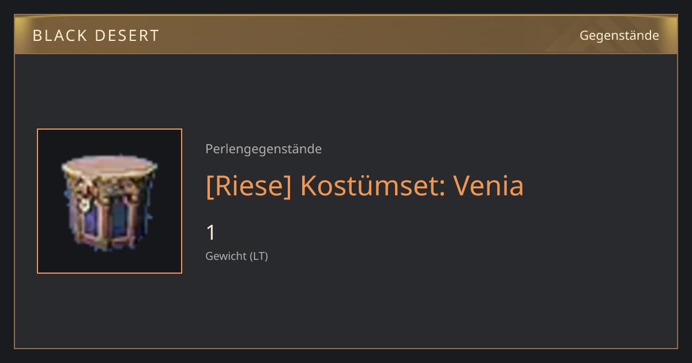This screenshot has height=363, width=692.
Task: Go to the Gegenstände section
Action: 619,36
